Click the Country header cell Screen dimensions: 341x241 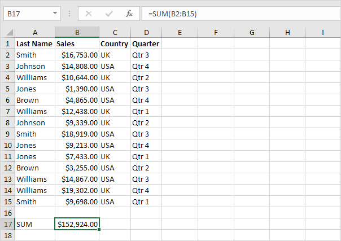point(115,43)
